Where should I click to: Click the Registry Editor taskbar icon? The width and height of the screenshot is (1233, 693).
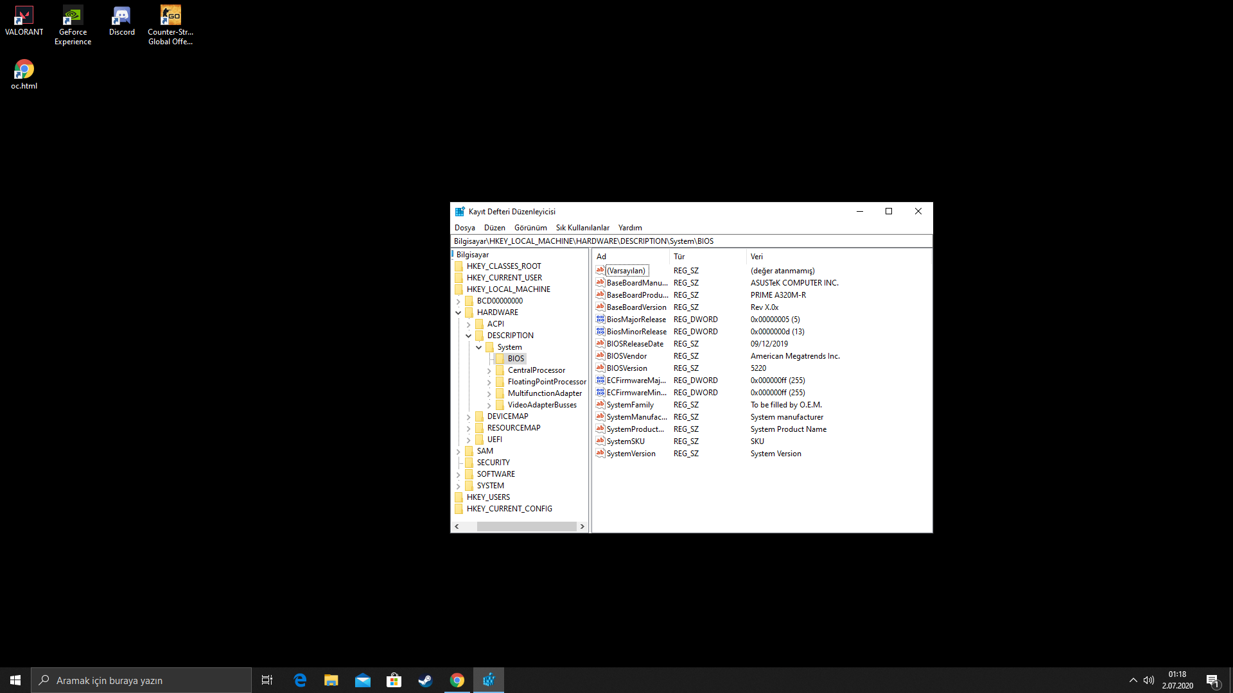(x=489, y=680)
